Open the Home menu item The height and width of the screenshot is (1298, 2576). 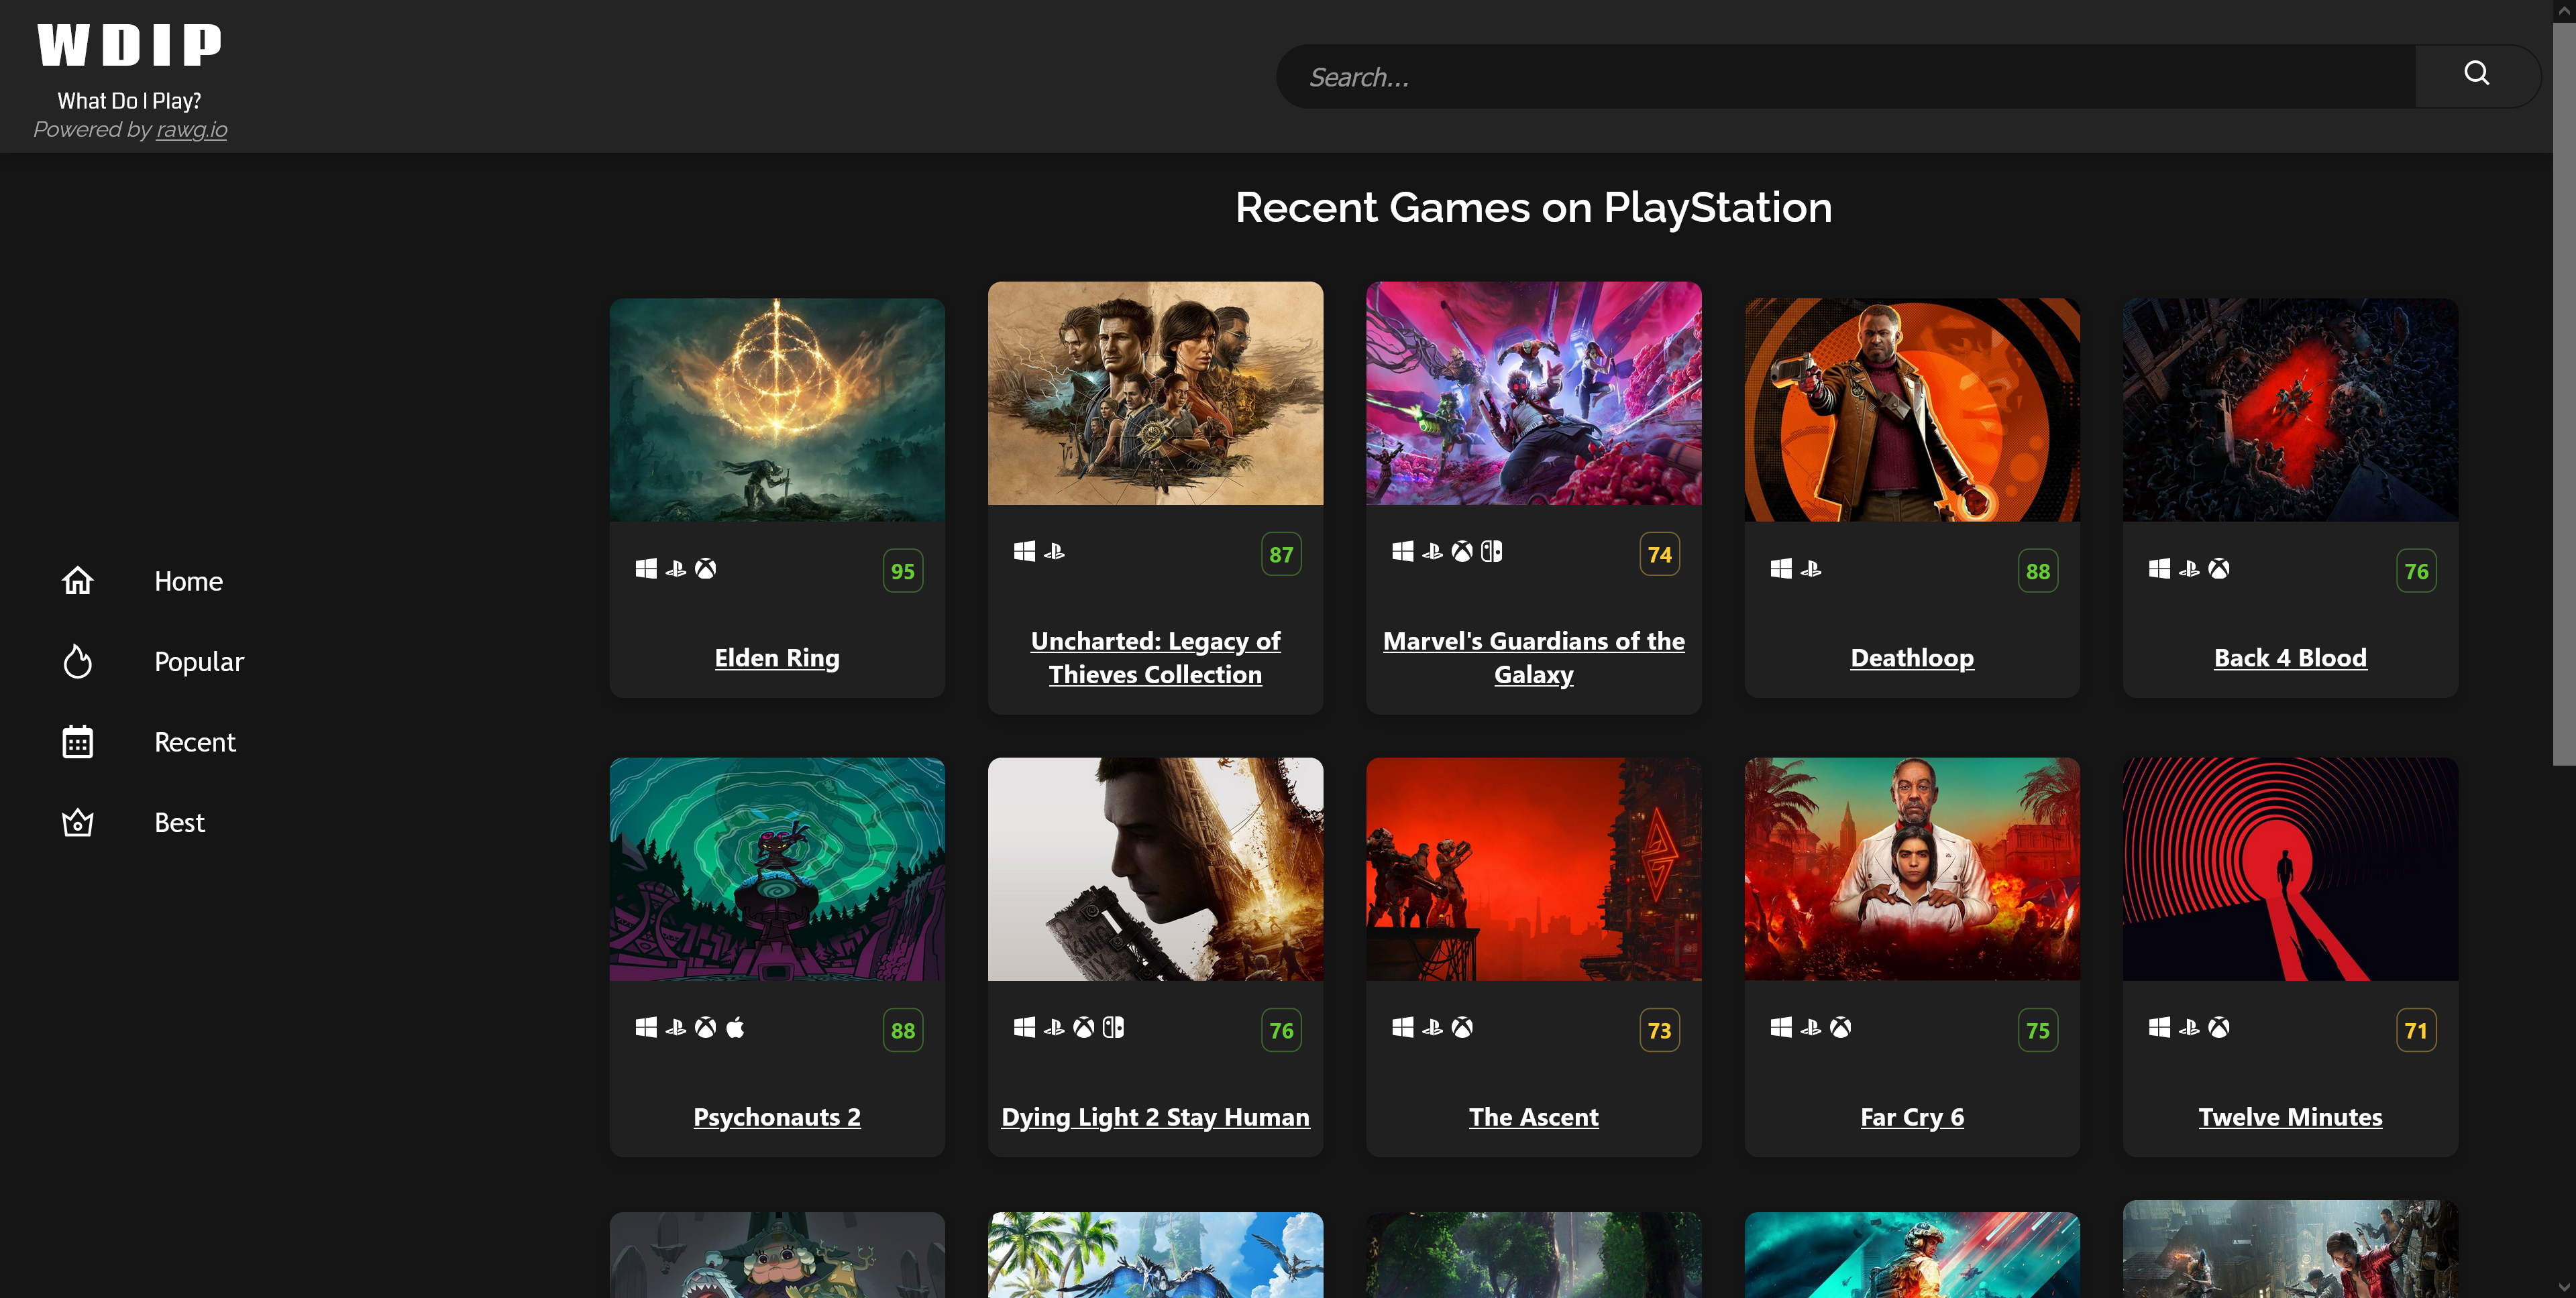coord(188,581)
